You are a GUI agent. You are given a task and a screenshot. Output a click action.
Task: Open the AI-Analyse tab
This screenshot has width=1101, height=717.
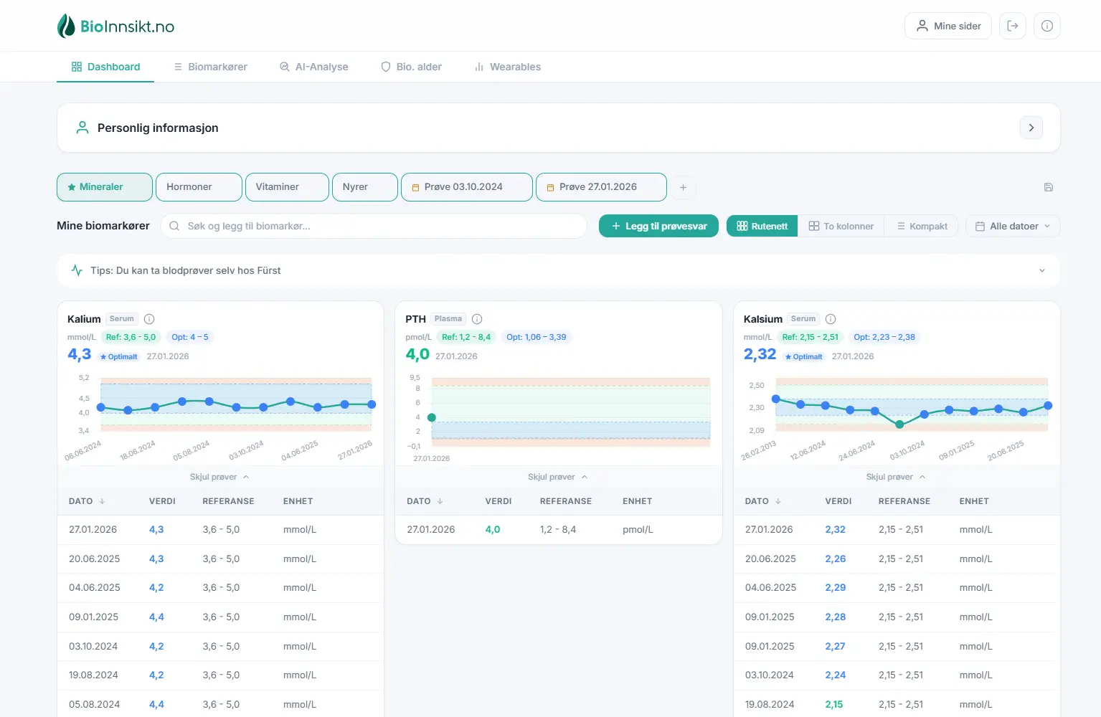point(313,67)
